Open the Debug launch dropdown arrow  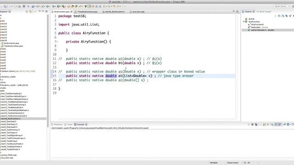[56, 6]
